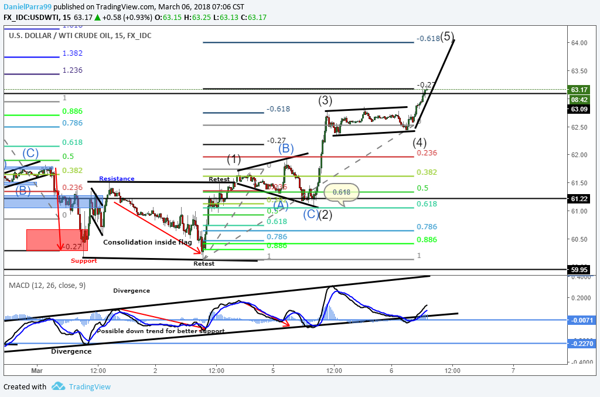The height and width of the screenshot is (397, 600).
Task: Click the black 63.09 price line label
Action: pyautogui.click(x=579, y=109)
